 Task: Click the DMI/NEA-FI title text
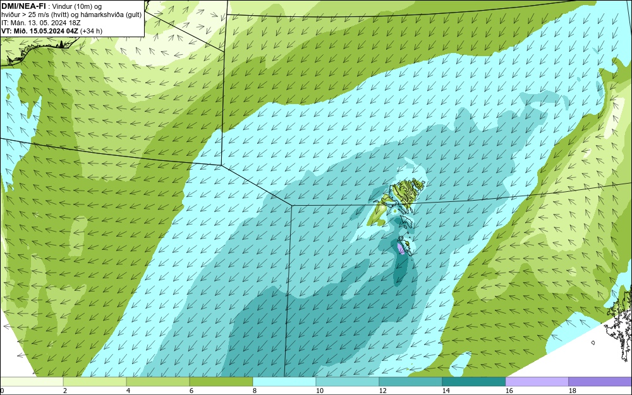tap(23, 6)
